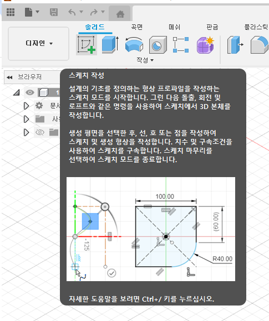Open the data panel grid icon

pos(11,12)
